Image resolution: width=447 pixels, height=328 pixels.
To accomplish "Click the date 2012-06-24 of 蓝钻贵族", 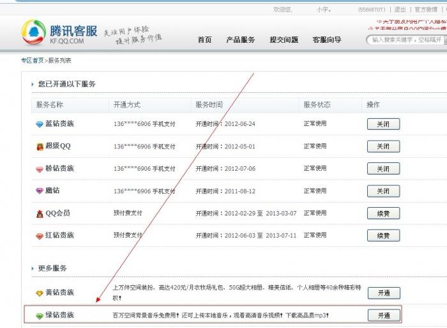I will click(239, 124).
